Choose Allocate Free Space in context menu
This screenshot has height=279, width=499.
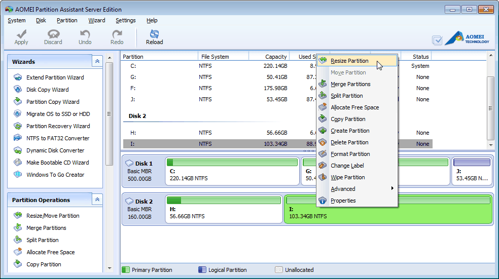[x=357, y=107]
